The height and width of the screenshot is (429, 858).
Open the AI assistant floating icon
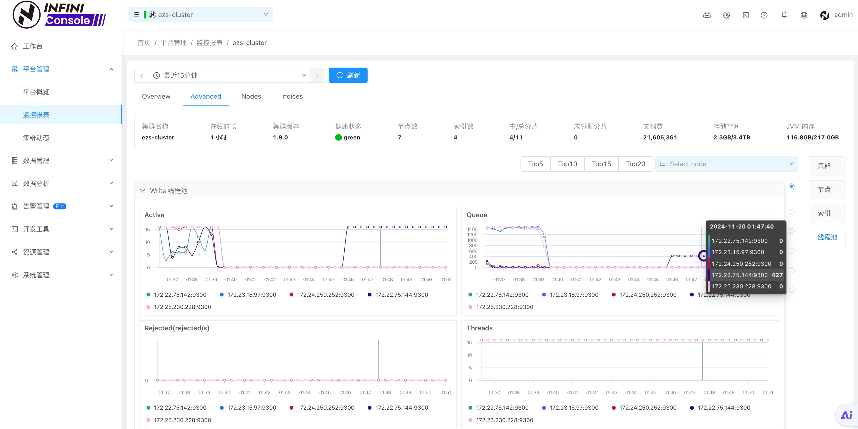coord(846,415)
